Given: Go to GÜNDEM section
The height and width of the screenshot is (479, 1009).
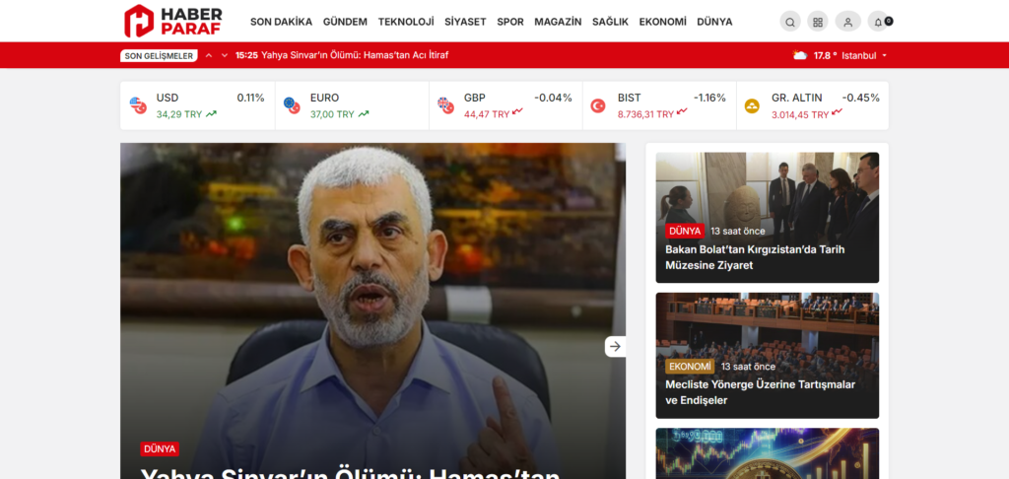Looking at the screenshot, I should 345,22.
